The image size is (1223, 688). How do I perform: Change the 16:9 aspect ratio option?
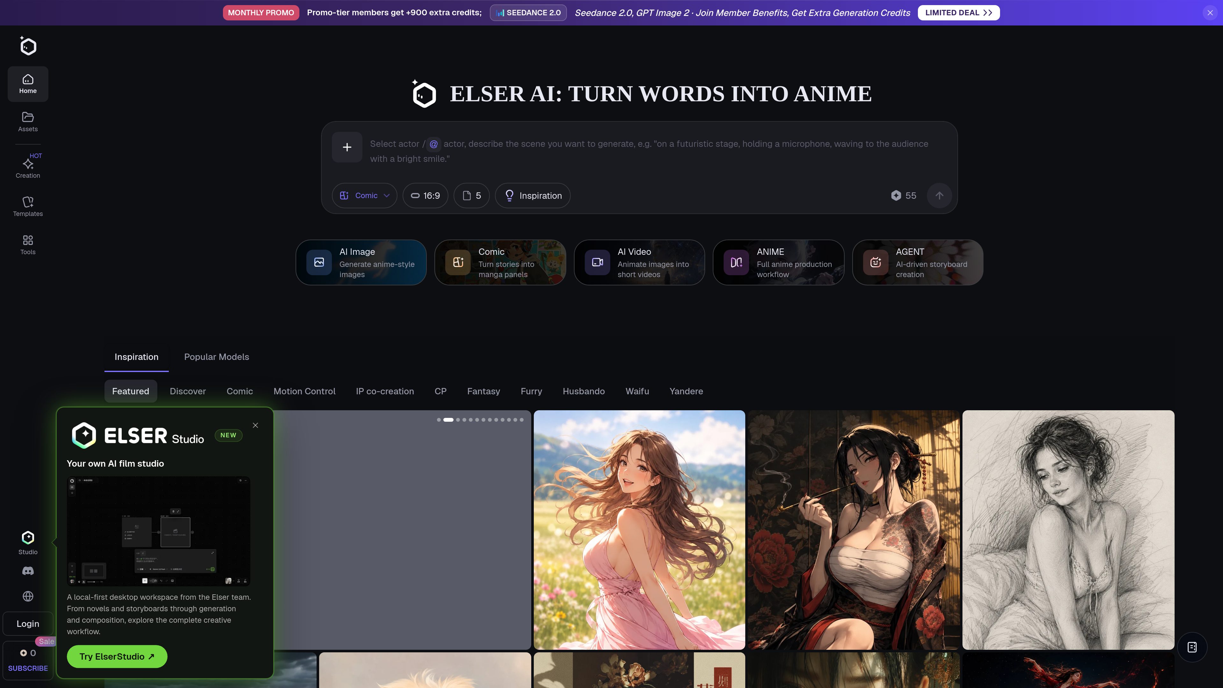[x=426, y=196]
